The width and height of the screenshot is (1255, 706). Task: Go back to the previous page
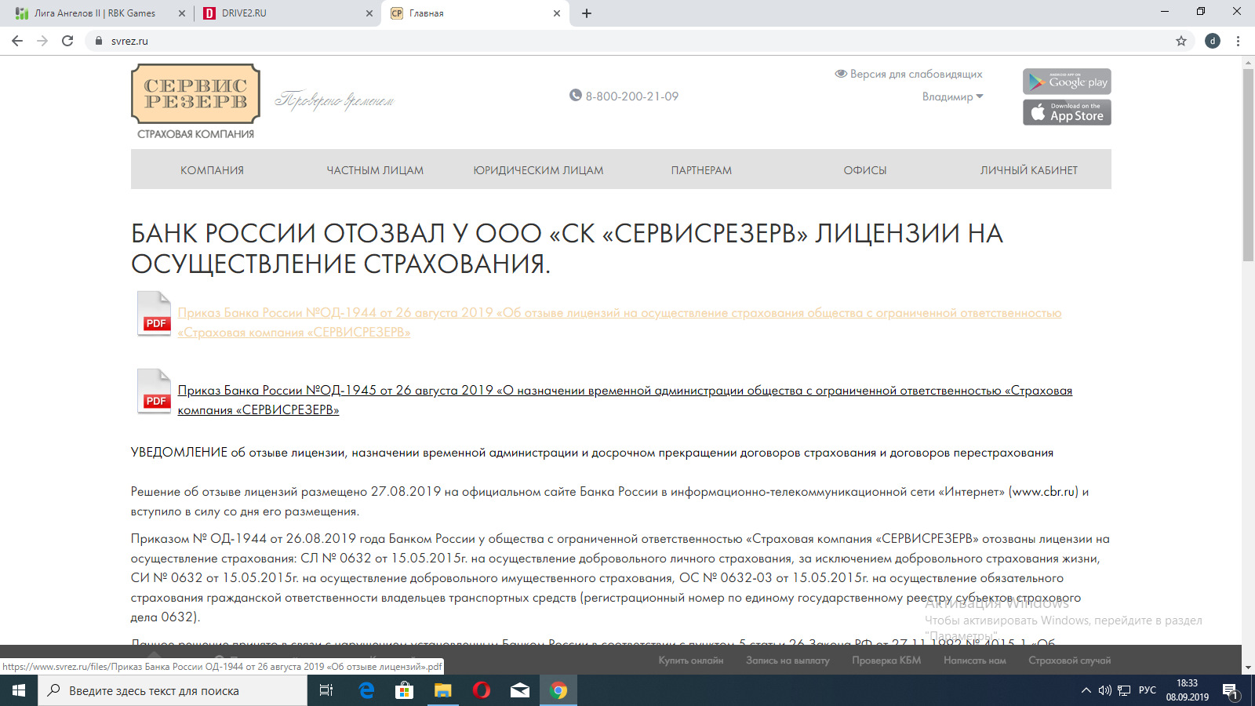(17, 41)
